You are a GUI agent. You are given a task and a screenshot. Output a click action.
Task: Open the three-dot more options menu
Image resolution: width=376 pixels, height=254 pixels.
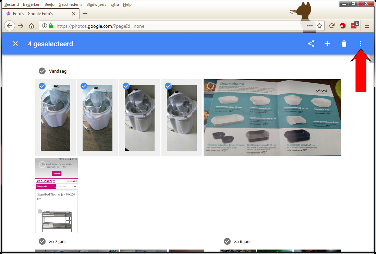point(360,44)
